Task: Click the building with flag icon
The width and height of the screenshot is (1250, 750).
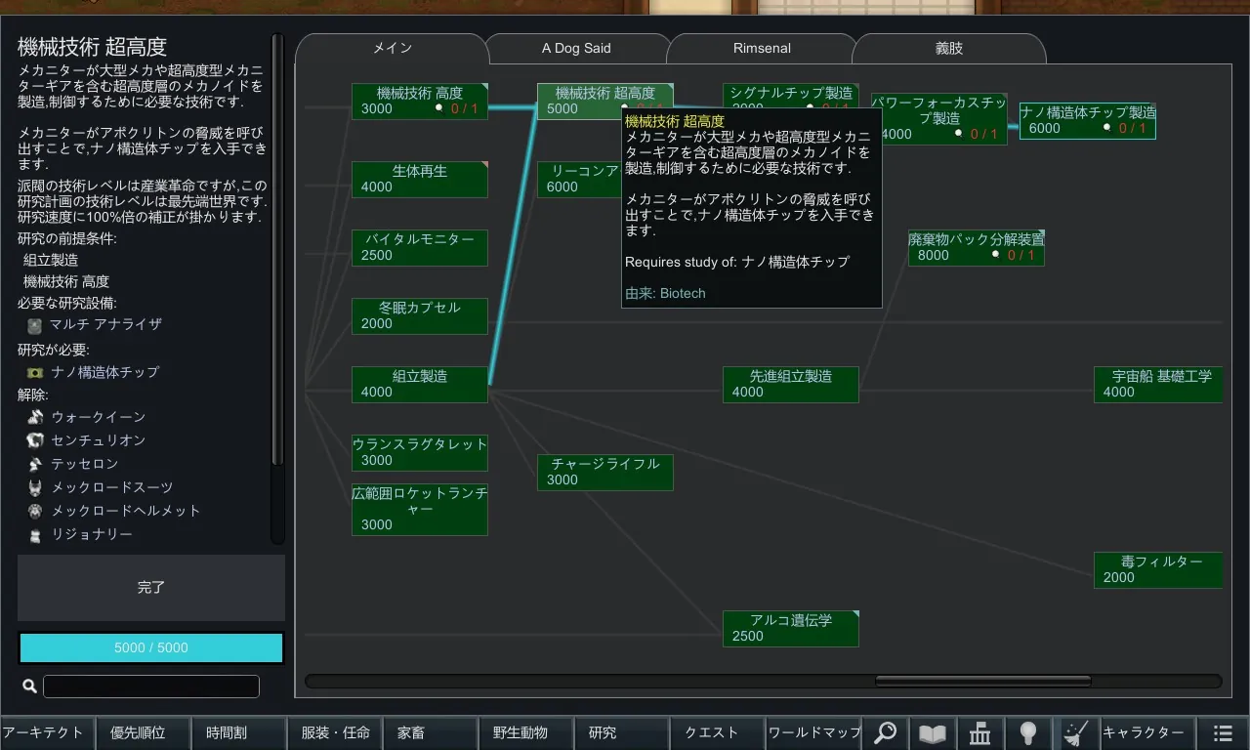Action: [980, 732]
